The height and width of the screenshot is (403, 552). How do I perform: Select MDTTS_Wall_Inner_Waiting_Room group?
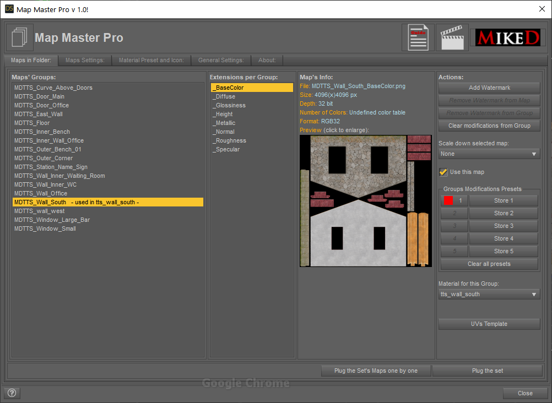click(x=108, y=176)
